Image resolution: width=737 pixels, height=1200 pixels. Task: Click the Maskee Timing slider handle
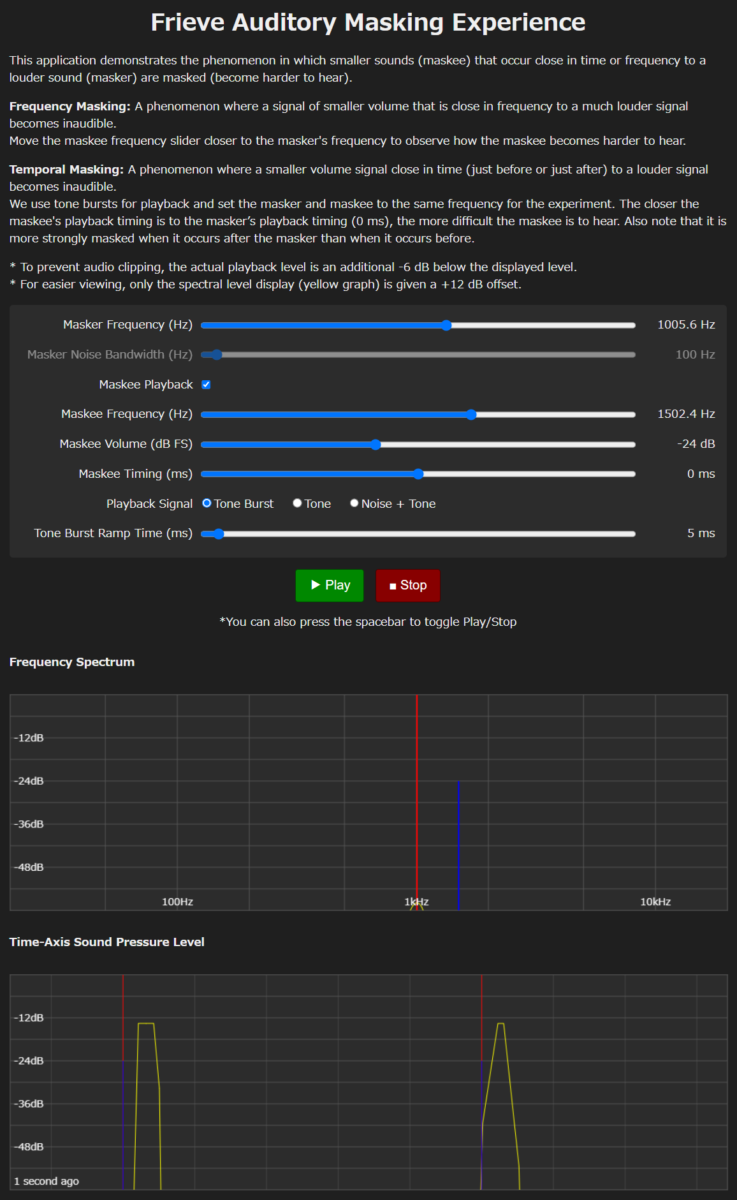[418, 474]
